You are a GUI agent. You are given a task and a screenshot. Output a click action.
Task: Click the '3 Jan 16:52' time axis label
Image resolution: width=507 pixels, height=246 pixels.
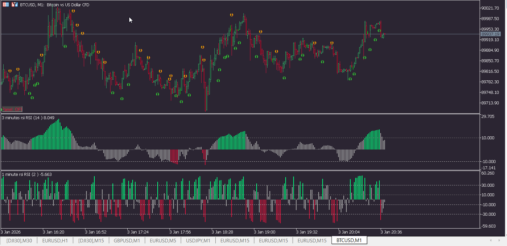point(96,232)
